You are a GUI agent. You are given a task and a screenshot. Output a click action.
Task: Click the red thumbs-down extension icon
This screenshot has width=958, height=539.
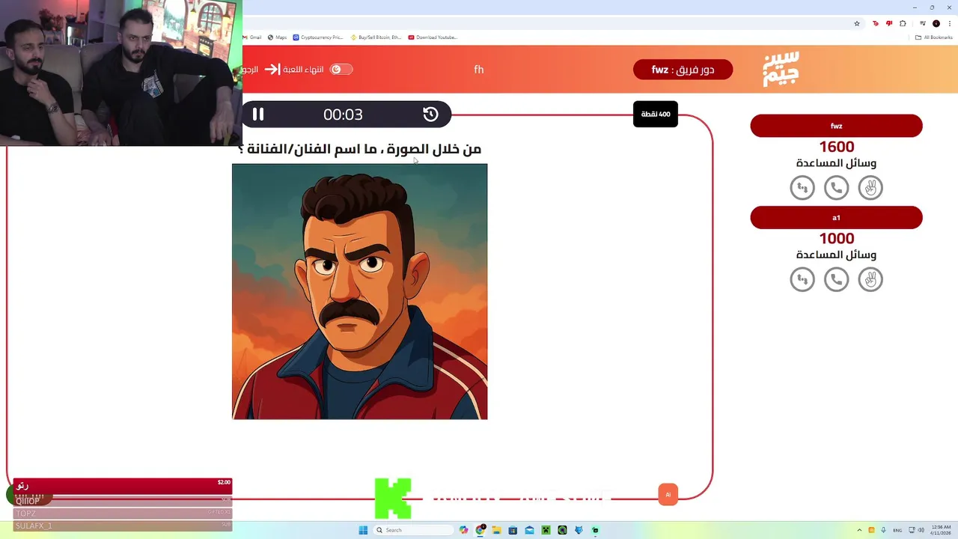click(x=889, y=23)
